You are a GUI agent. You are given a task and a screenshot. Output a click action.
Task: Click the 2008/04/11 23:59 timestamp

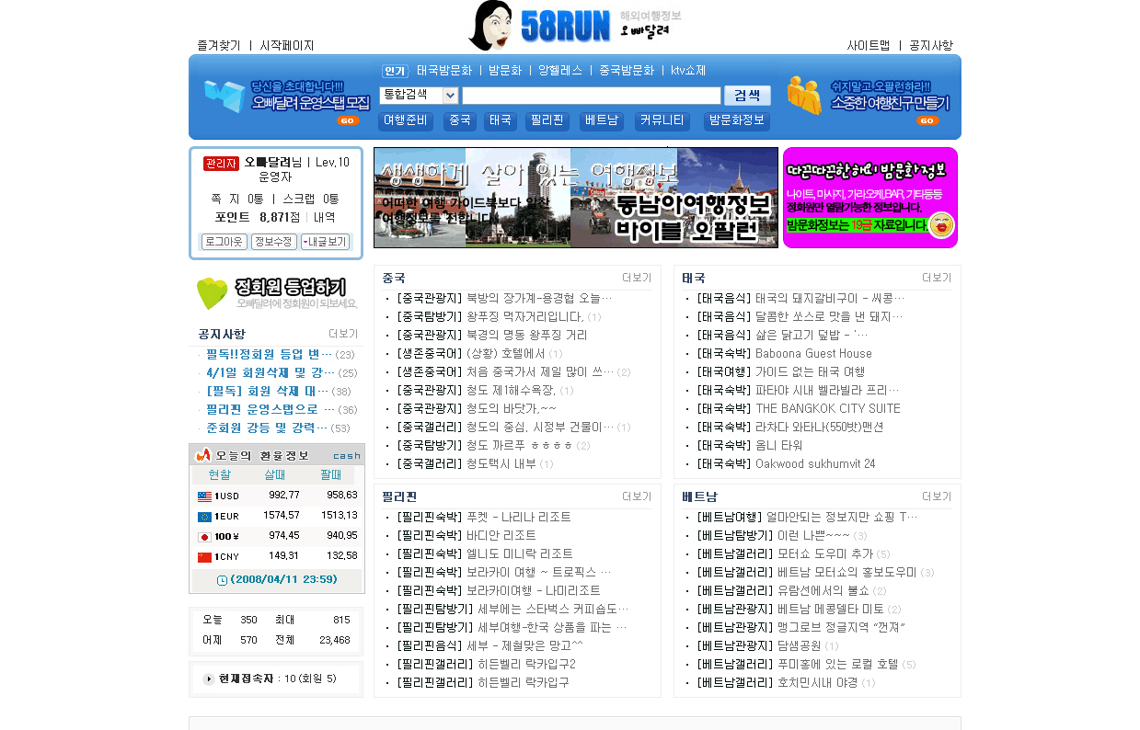coord(283,580)
